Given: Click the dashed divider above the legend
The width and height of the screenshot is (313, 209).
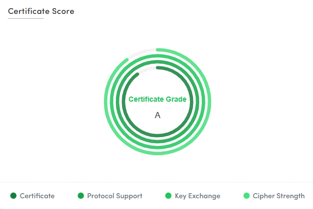Looking at the screenshot, I should 156,182.
